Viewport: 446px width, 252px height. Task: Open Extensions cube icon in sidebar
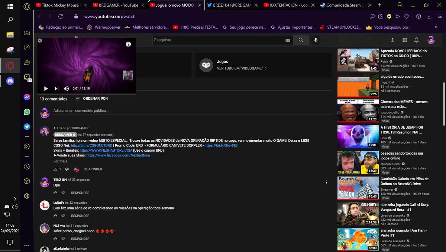[27, 181]
